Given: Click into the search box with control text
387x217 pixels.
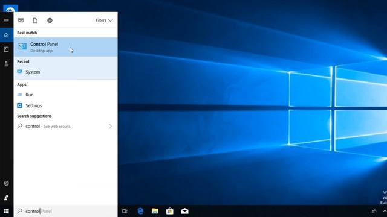Looking at the screenshot, I should [66, 211].
